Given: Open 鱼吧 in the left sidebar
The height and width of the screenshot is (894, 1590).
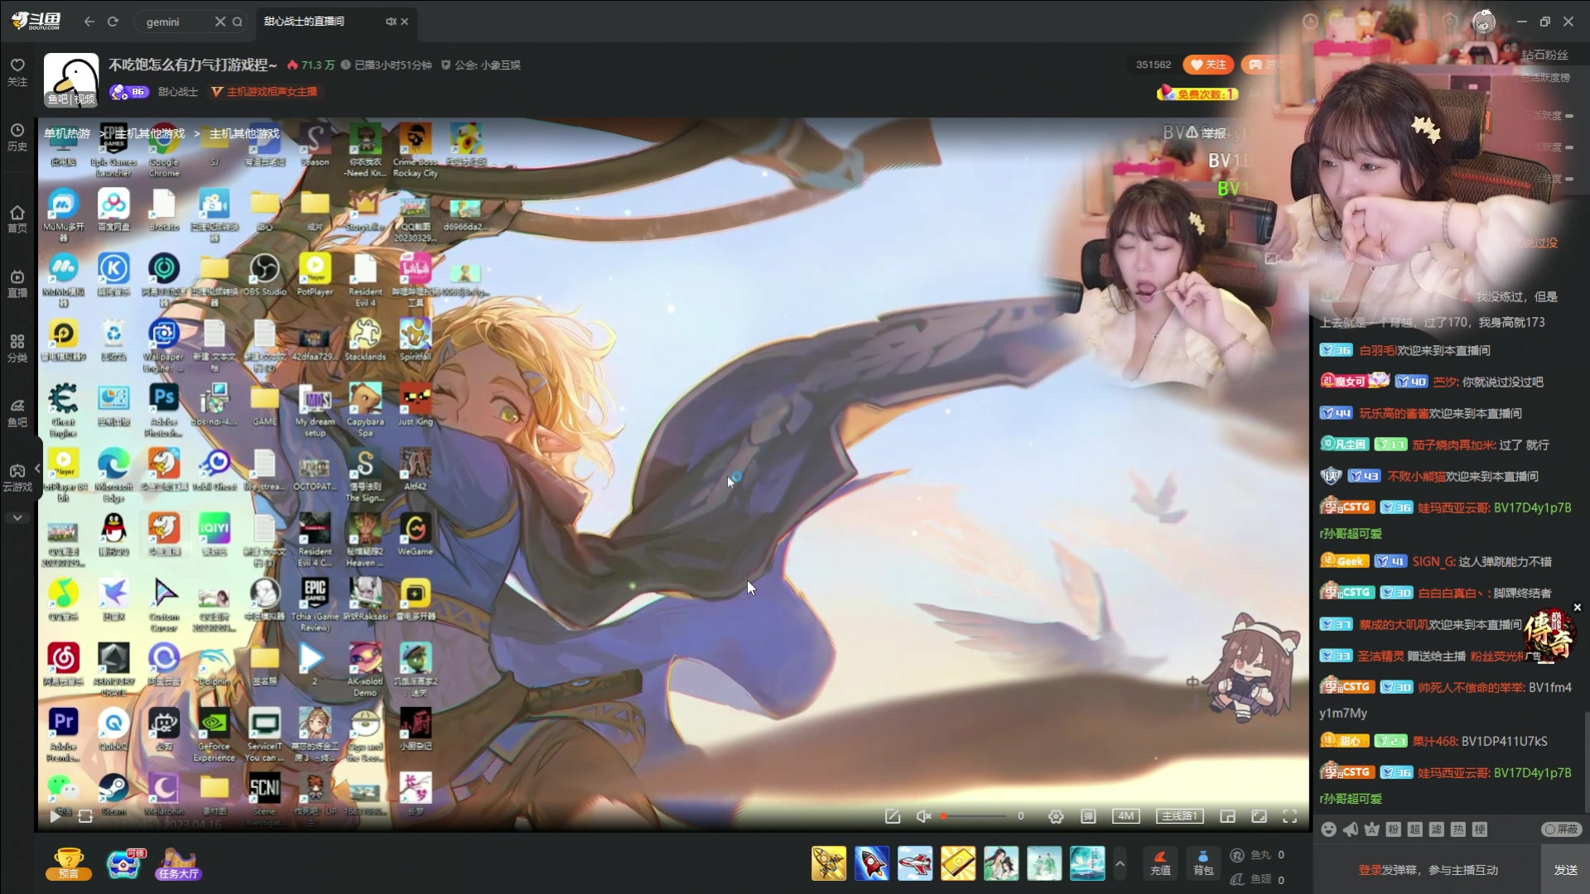Looking at the screenshot, I should pyautogui.click(x=17, y=413).
